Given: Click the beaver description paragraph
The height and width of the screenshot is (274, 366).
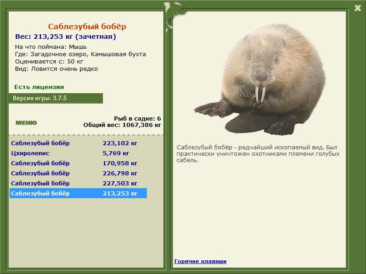Looking at the screenshot, I should [258, 153].
